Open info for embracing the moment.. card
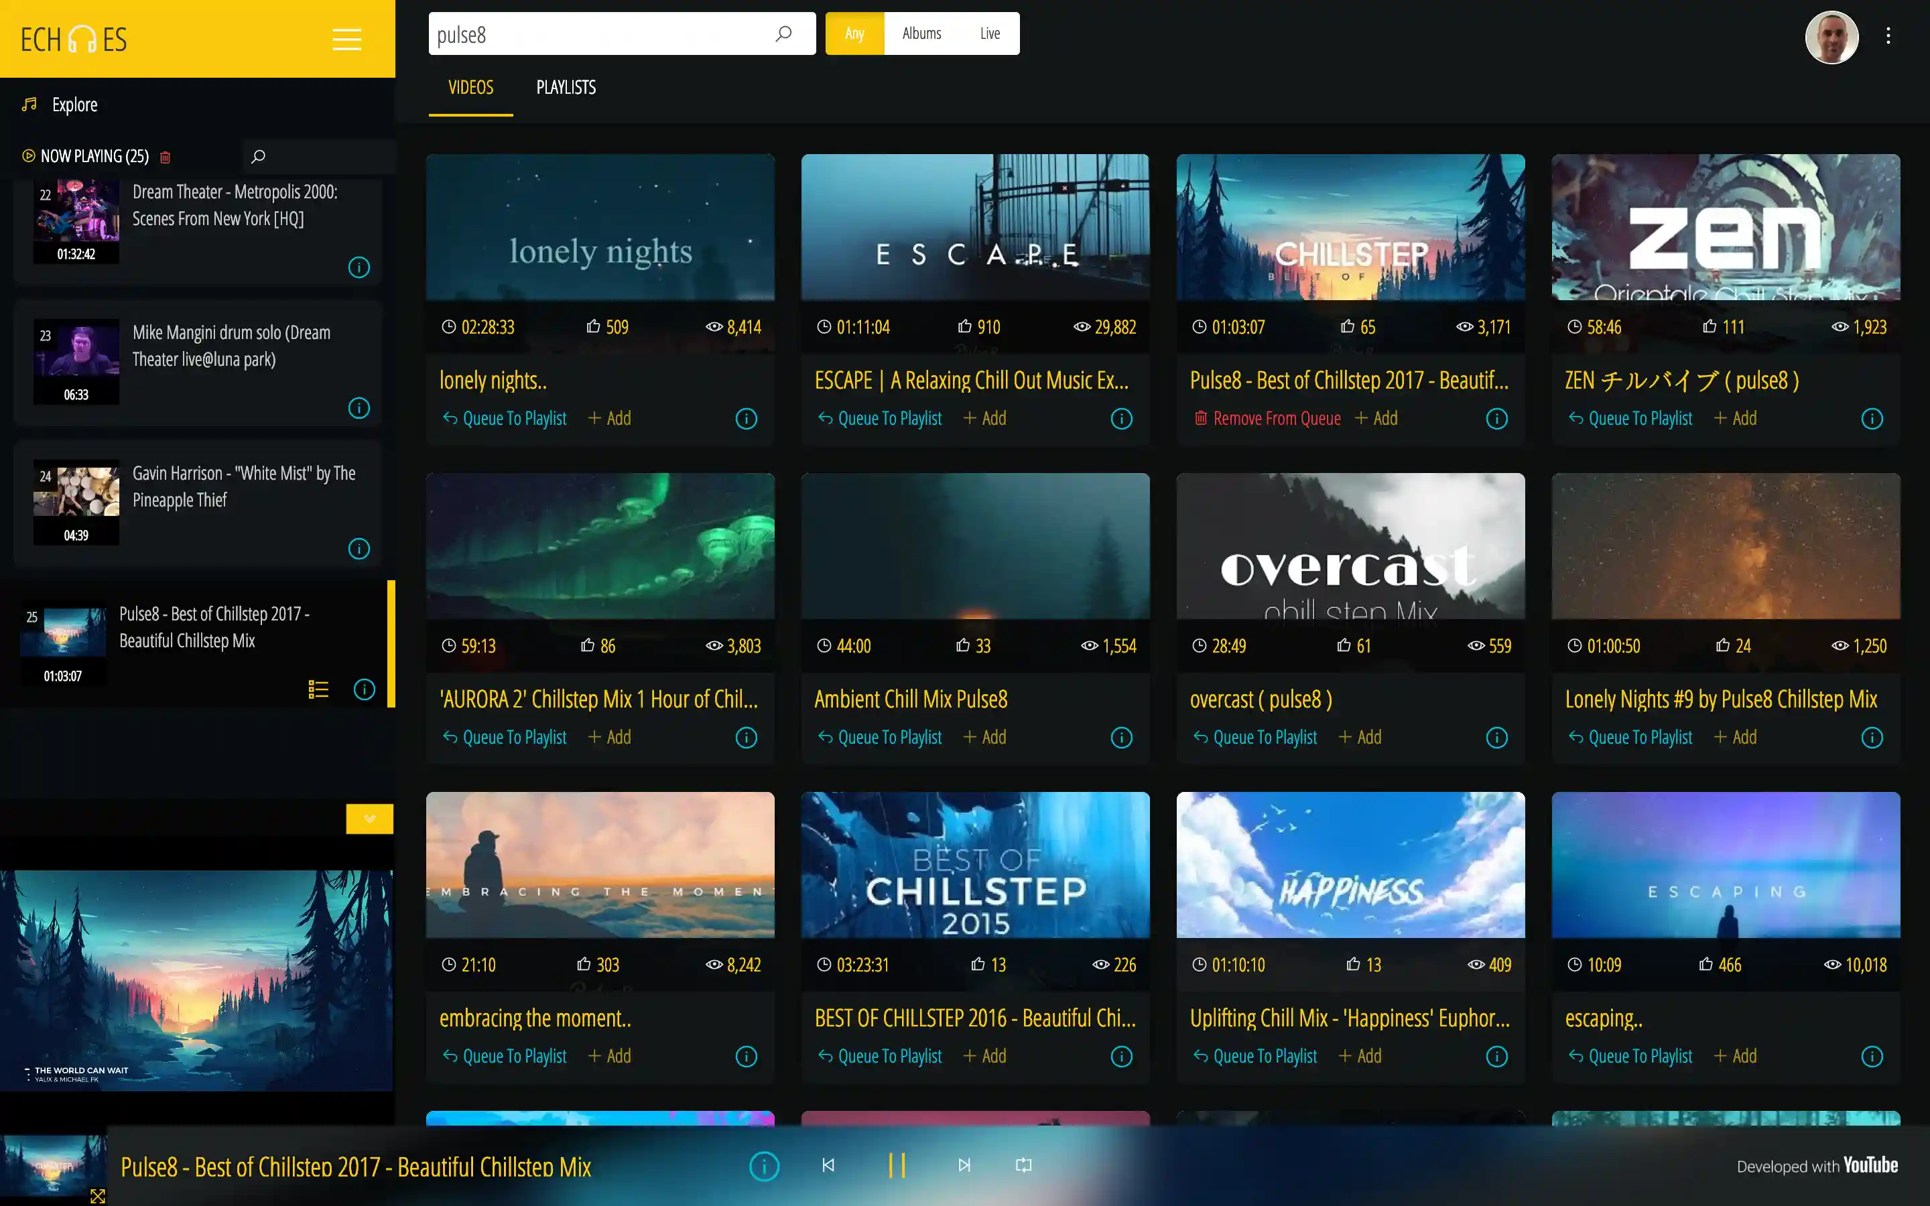The image size is (1930, 1206). coord(747,1057)
